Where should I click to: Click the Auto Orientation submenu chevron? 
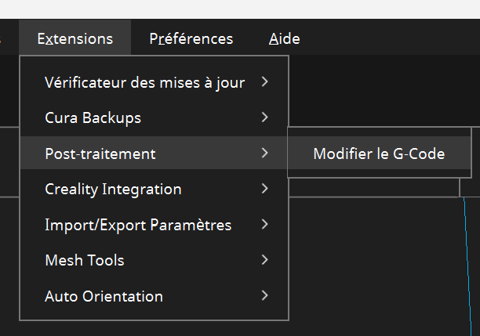tap(266, 296)
